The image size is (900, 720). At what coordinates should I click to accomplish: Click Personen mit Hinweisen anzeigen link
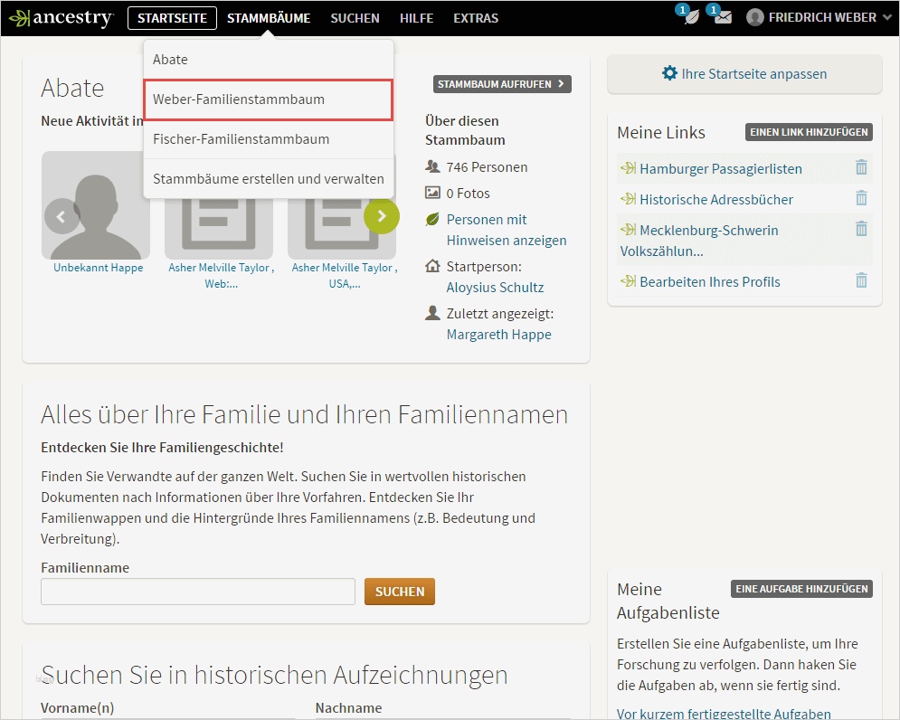pyautogui.click(x=507, y=230)
